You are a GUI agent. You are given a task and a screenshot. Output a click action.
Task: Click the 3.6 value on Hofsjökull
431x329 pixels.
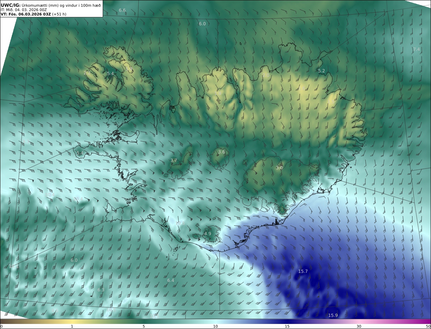pyautogui.click(x=222, y=152)
